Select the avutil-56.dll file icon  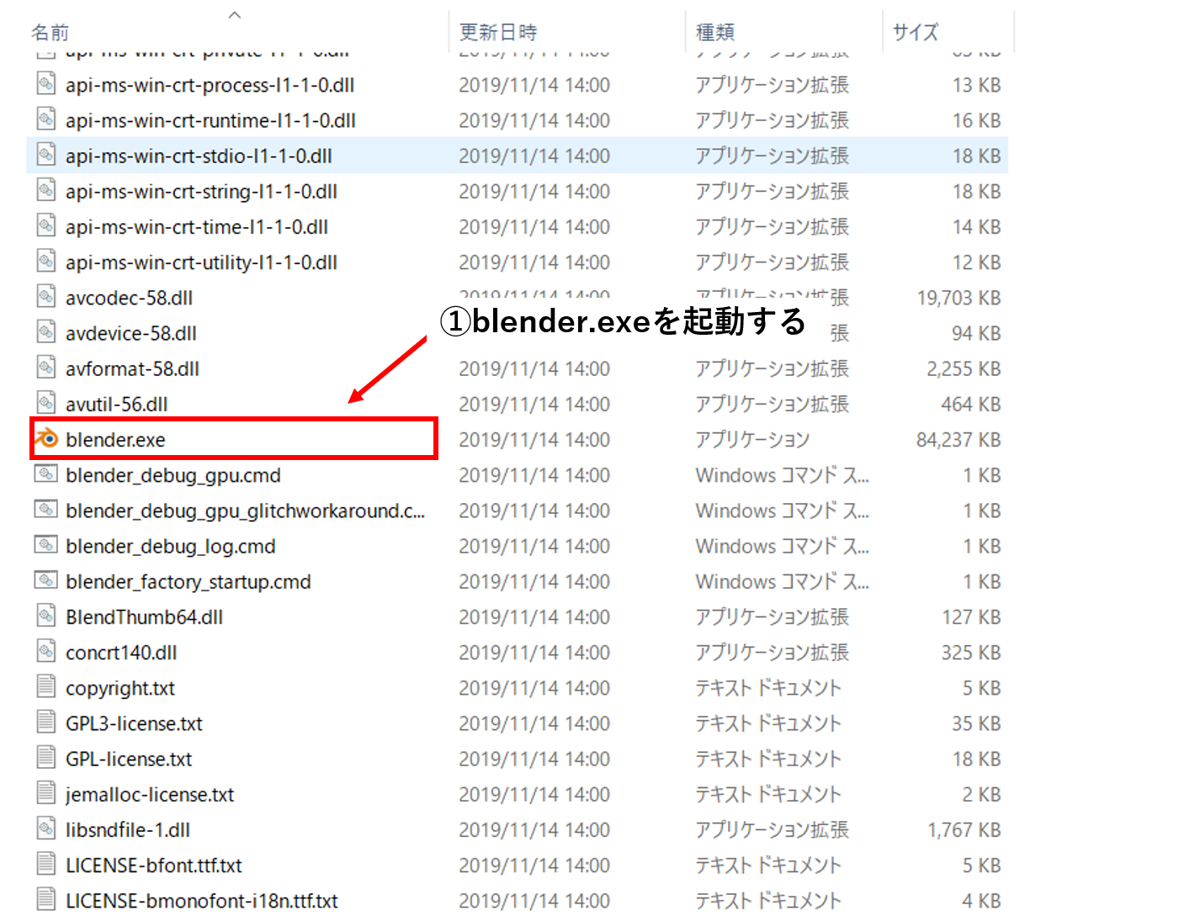46,403
